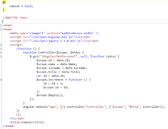Click the yellow closing } Razor brace
The width and height of the screenshot is (168, 129).
pos(3,10)
